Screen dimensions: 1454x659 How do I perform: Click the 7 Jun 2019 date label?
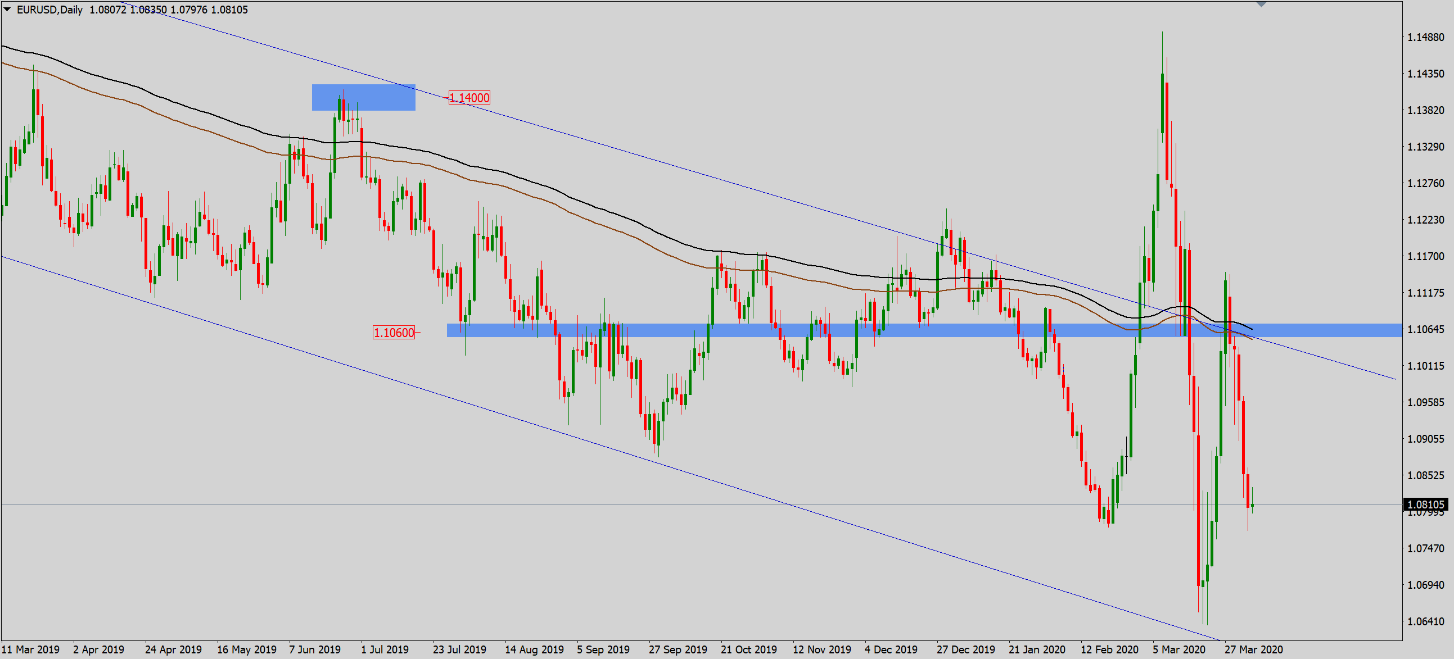click(x=315, y=649)
